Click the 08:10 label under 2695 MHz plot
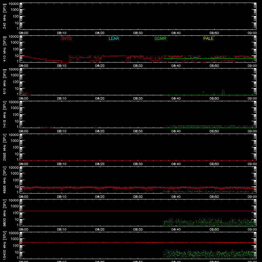This screenshot has width=262, height=262. point(62,164)
